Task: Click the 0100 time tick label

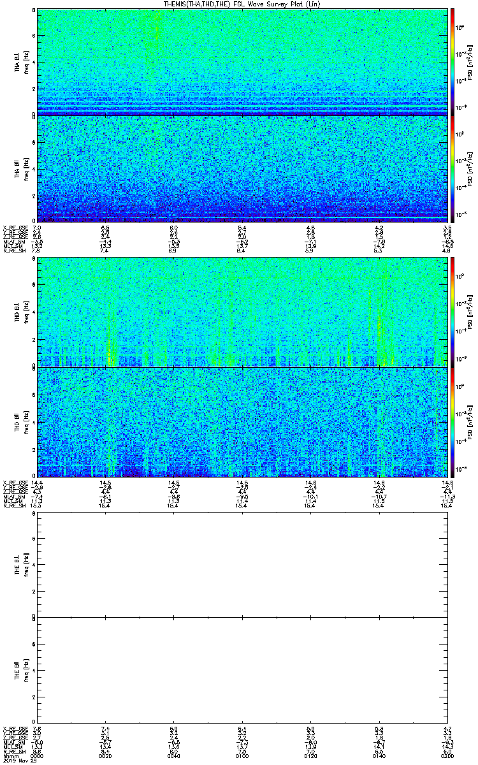Action: [x=242, y=755]
